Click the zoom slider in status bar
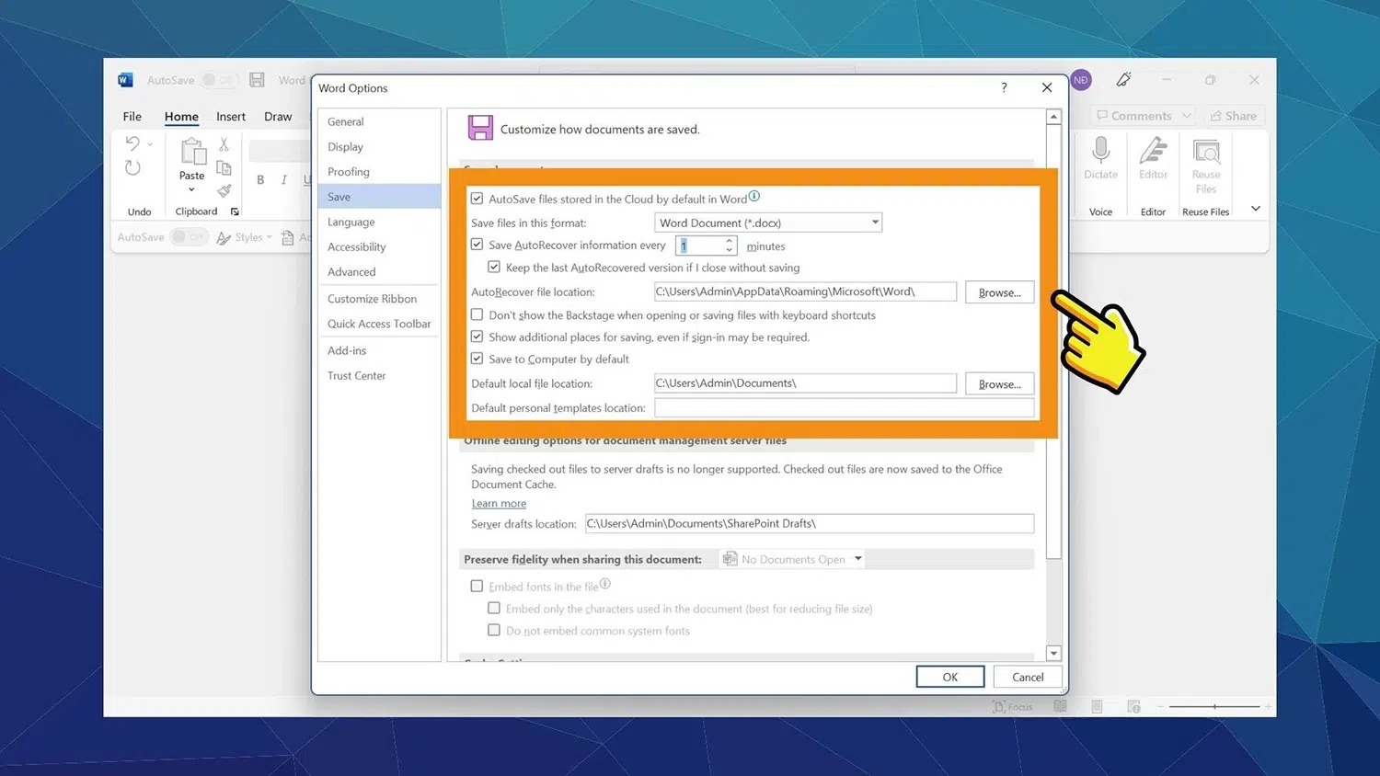1380x776 pixels. pos(1214,706)
